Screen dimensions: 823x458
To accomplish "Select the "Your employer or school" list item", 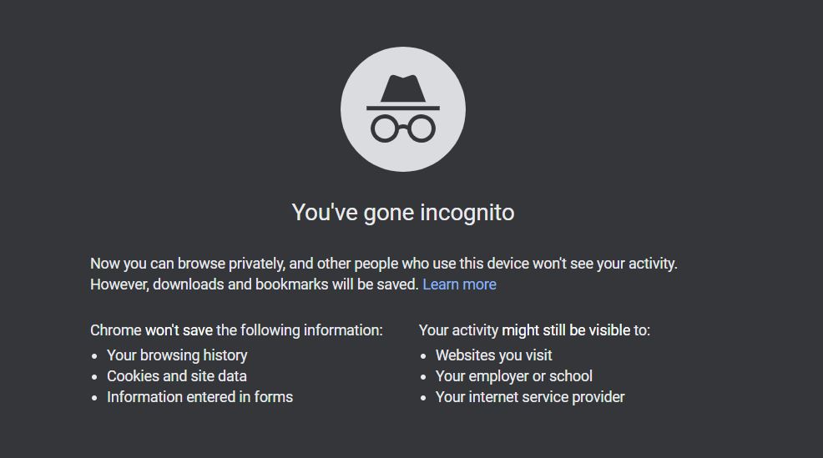I will tap(514, 376).
